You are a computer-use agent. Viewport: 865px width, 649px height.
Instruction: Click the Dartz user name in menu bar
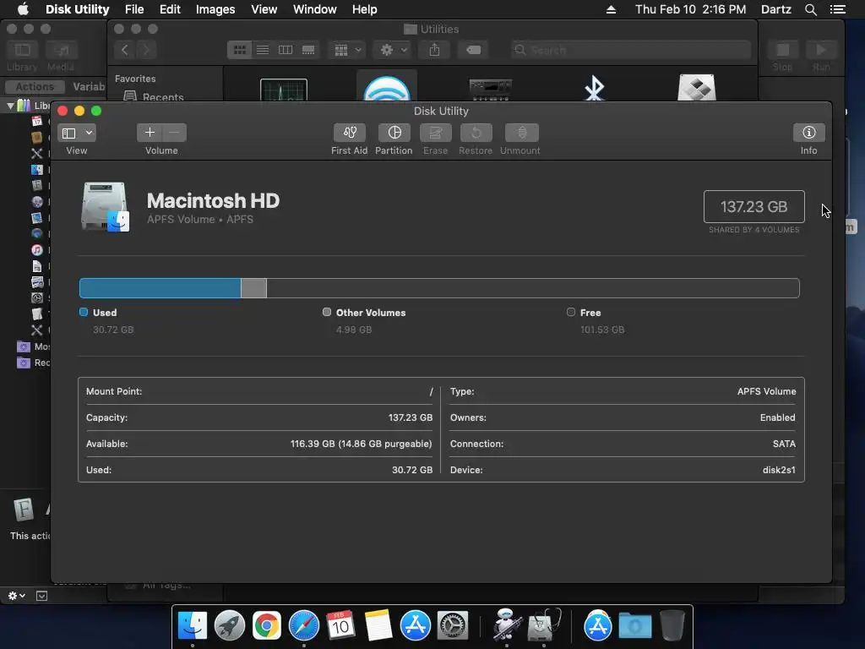[x=775, y=9]
